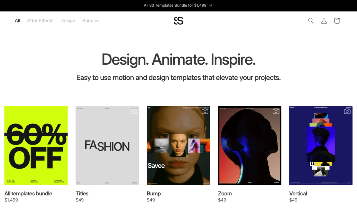Click the arrow in the top banner

click(x=211, y=5)
